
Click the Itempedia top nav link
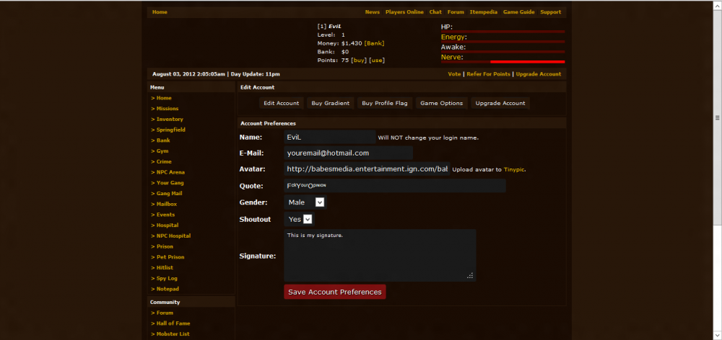click(482, 12)
